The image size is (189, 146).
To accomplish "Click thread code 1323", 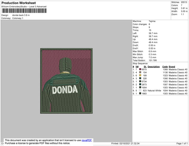I will (165, 76).
